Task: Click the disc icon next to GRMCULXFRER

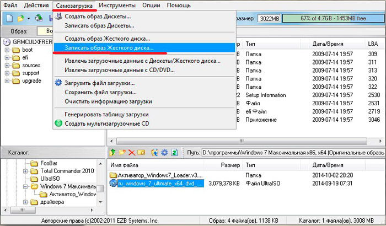Action: tap(7, 42)
